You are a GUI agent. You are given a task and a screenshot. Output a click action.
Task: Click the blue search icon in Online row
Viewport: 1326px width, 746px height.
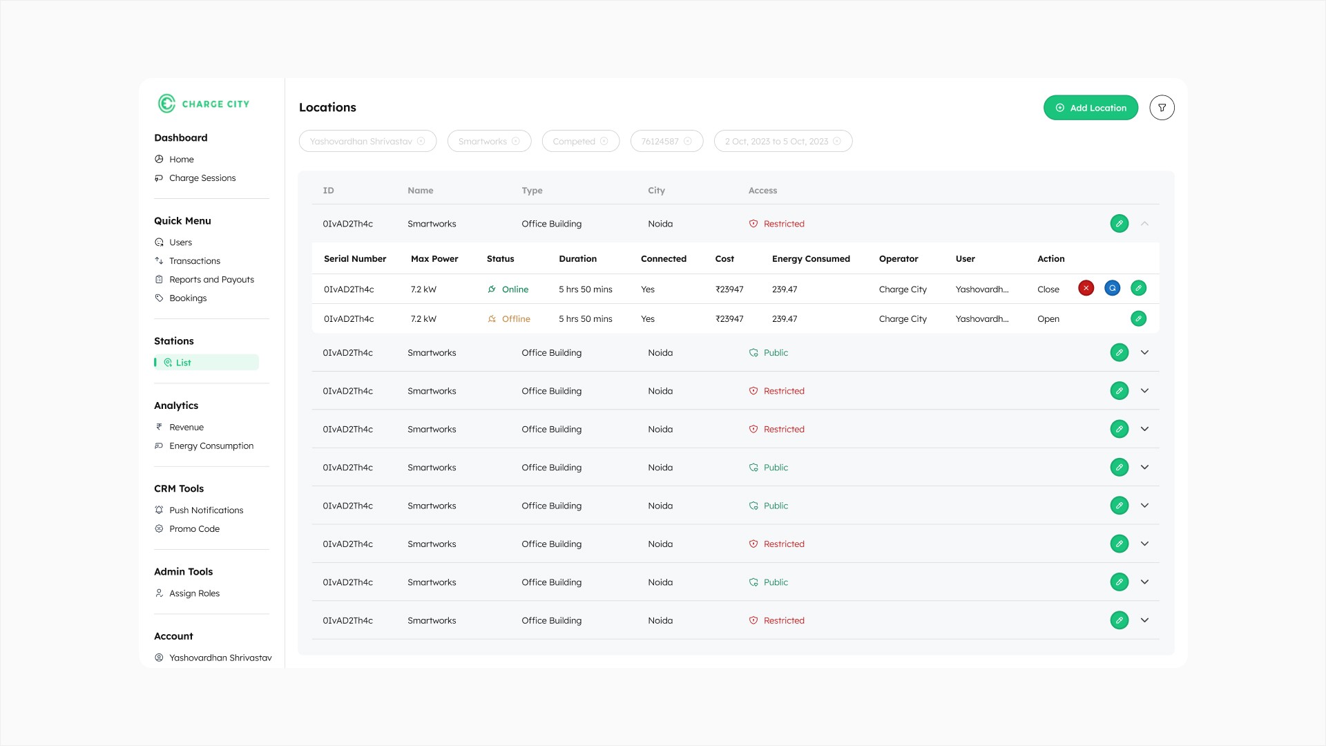point(1112,288)
